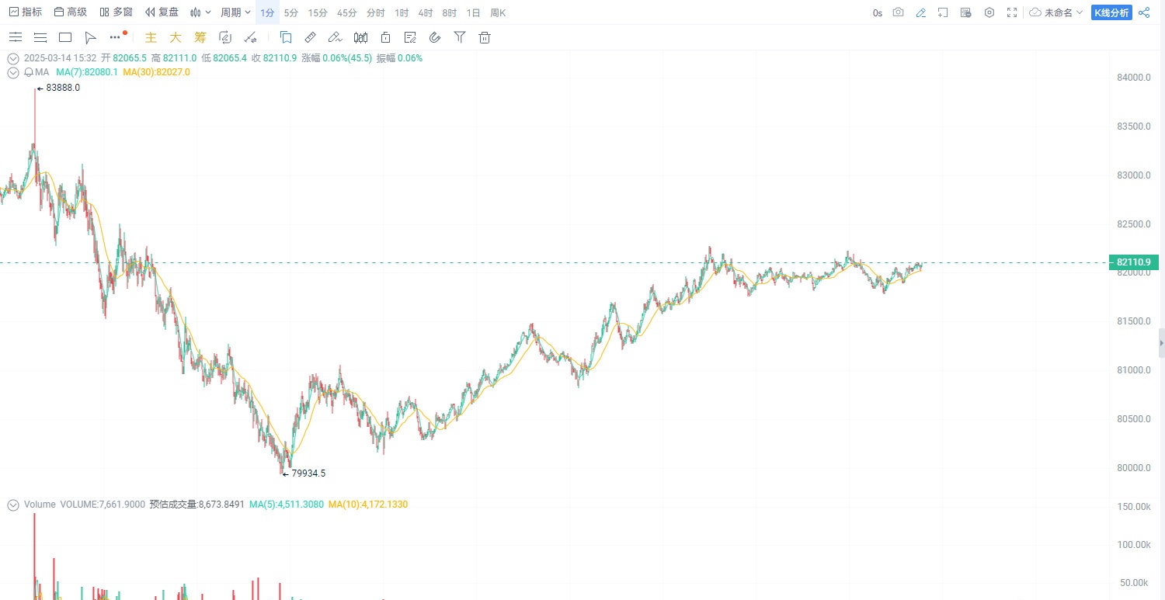The width and height of the screenshot is (1165, 600).
Task: Click the padlock lock drawings icon
Action: click(385, 37)
